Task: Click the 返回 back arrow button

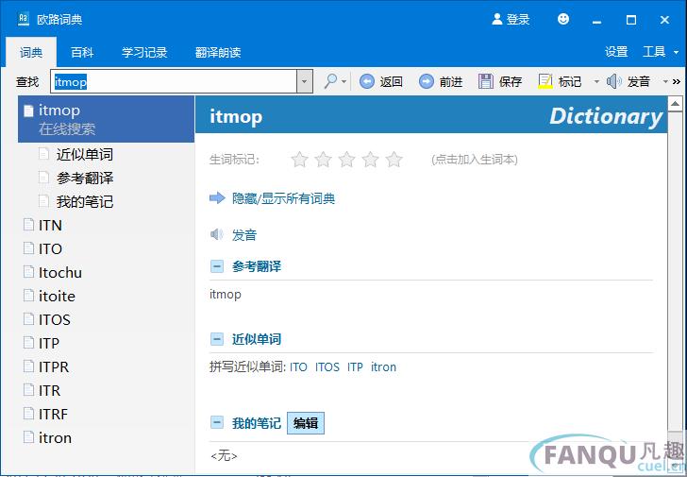Action: [x=367, y=81]
